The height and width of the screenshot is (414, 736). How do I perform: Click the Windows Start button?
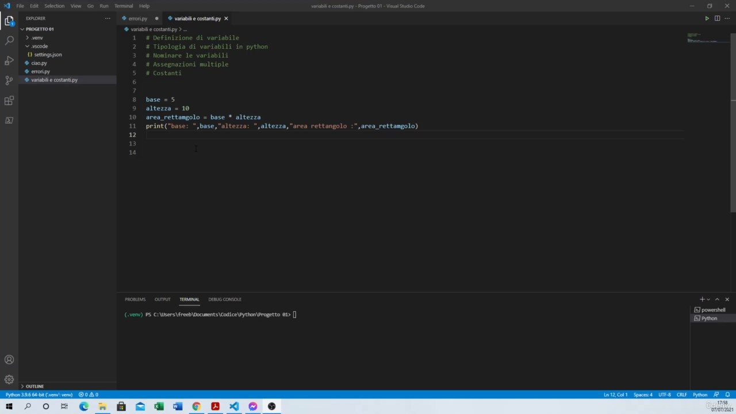[x=9, y=407]
